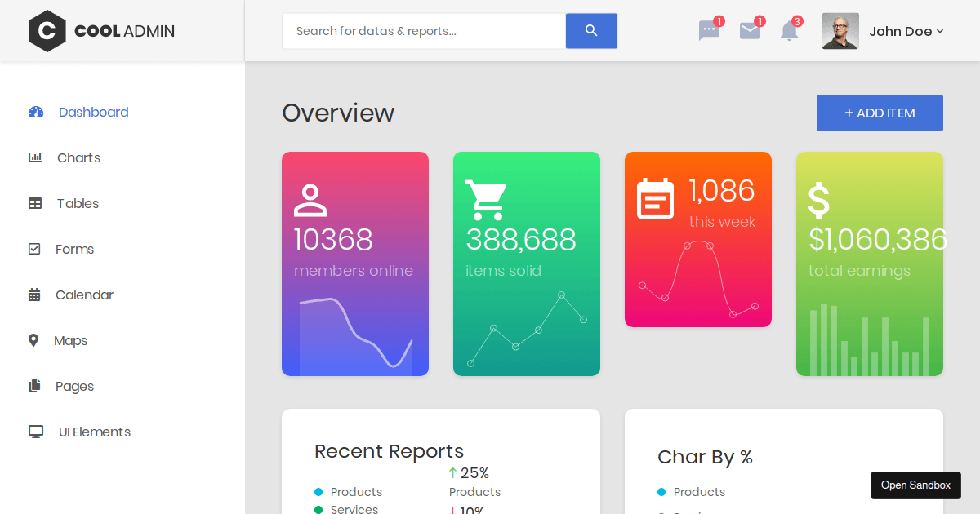Expand the Pages sidebar submenu
Image resolution: width=980 pixels, height=514 pixels.
coord(74,387)
